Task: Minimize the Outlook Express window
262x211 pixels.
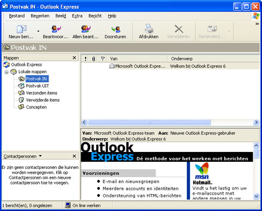Action: point(237,7)
